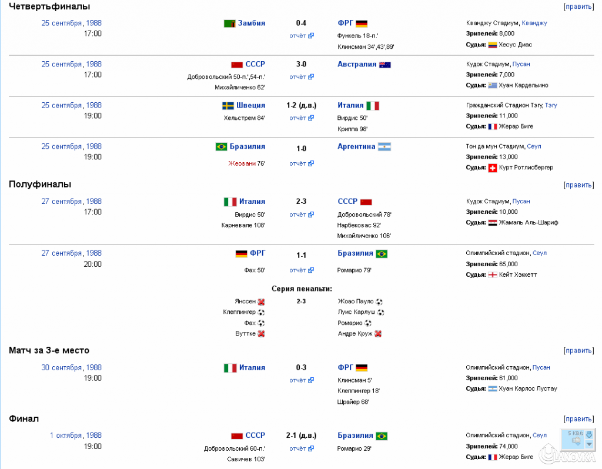Screen dimensions: 602x469
Task: Click the flag icon beside Жамаль Аль-Шариф
Action: pyautogui.click(x=493, y=223)
